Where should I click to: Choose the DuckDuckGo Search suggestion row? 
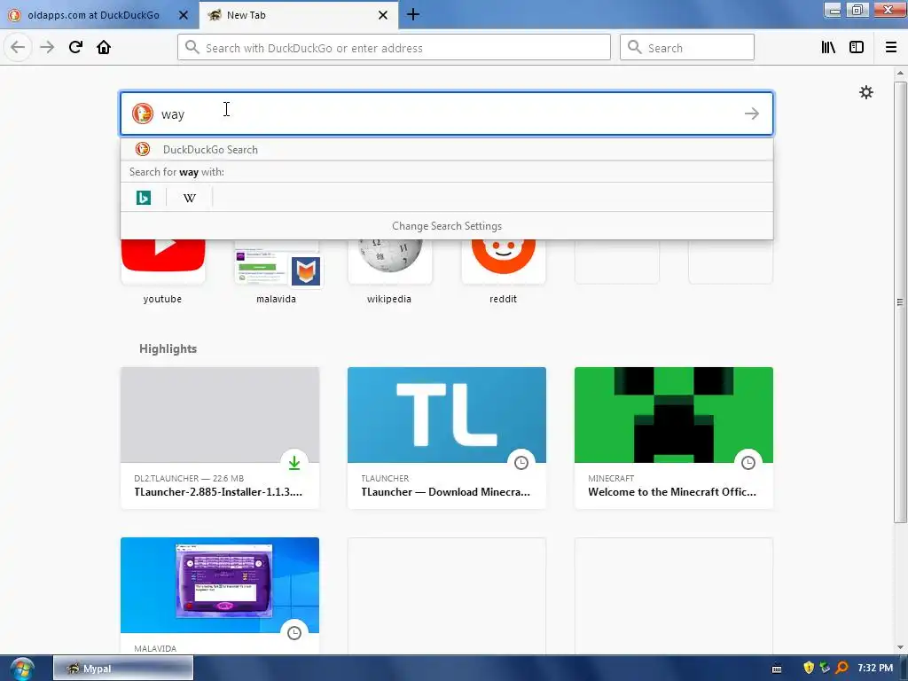point(447,149)
